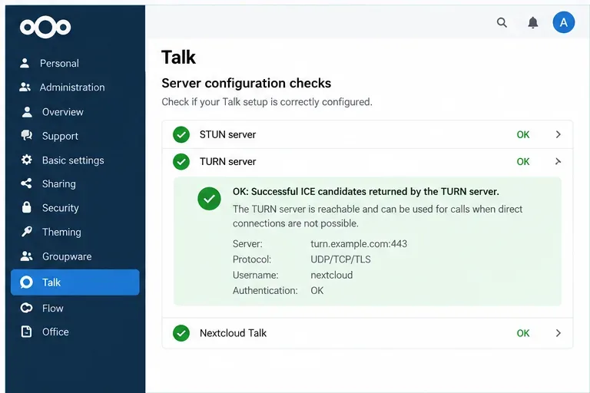Click the STUN server green check icon
Screen dimensions: 590x393
[181, 134]
